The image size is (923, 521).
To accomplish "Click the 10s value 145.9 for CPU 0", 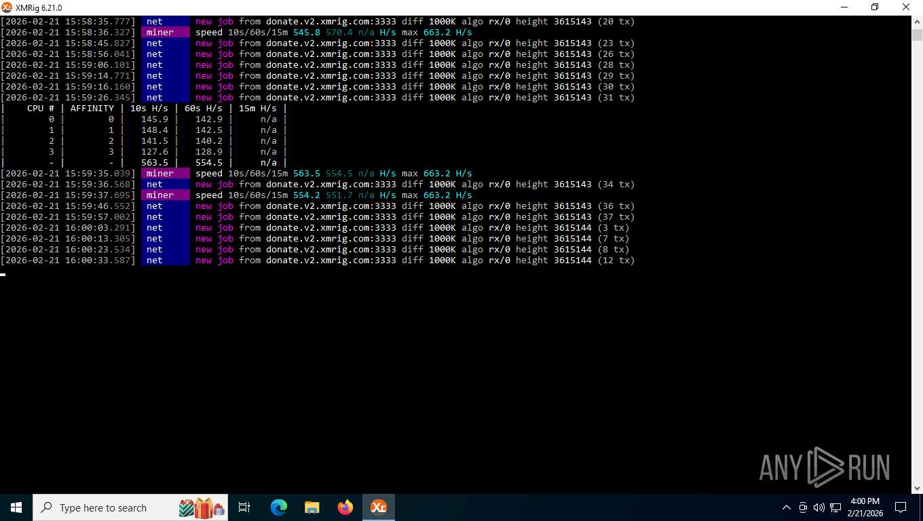I will pos(155,119).
